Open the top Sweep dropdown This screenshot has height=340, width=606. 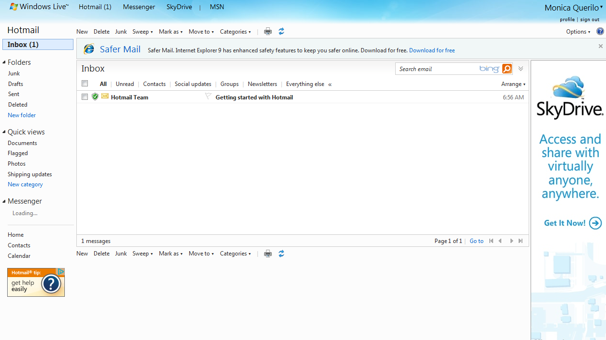coord(143,32)
